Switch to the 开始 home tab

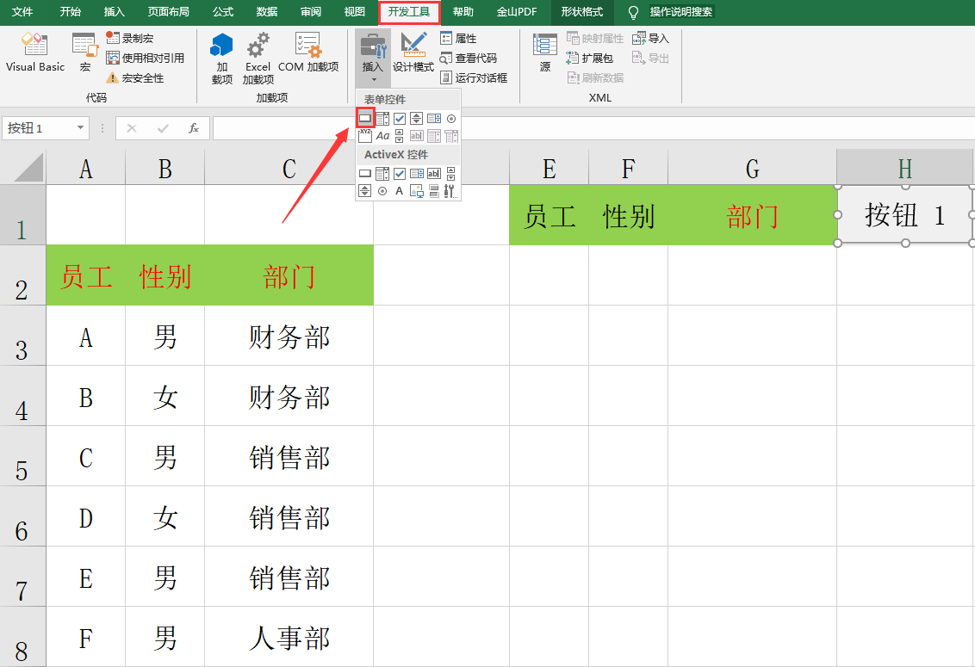coord(71,12)
